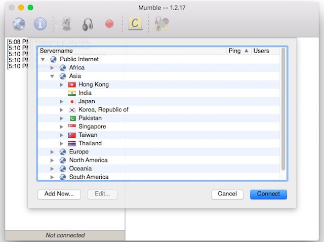
Task: Expand the Africa region arrow
Action: point(52,68)
